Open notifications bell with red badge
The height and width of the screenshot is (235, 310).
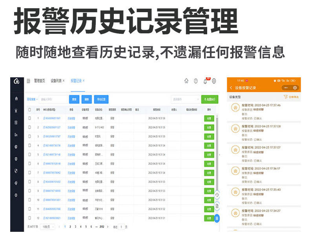point(206,81)
